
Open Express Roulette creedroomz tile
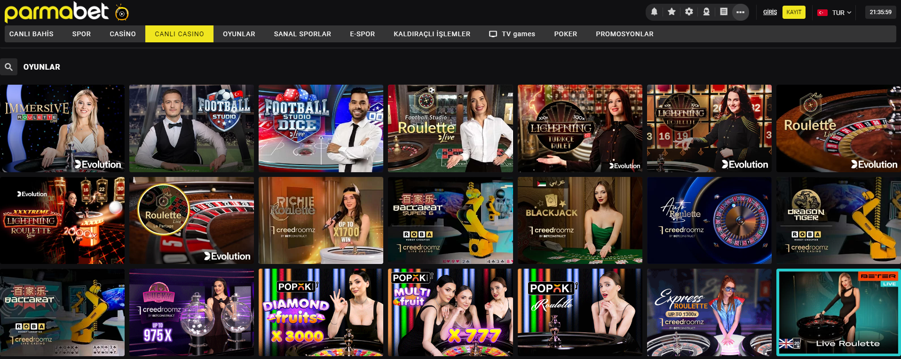(709, 312)
